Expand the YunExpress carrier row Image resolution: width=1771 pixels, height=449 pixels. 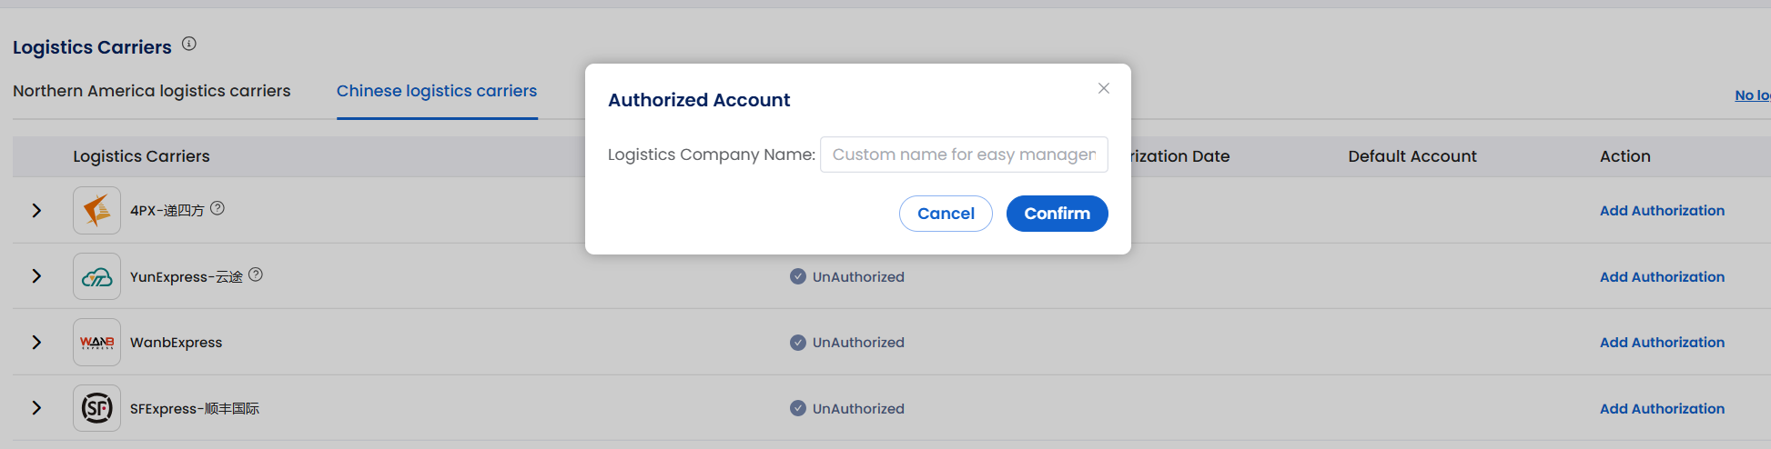(x=36, y=276)
